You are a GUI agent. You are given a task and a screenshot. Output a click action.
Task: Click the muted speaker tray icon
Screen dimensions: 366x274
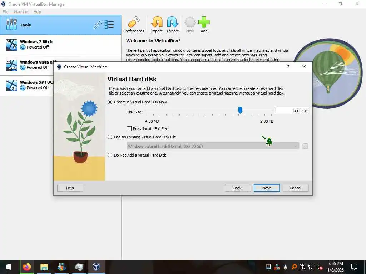[x=320, y=267]
